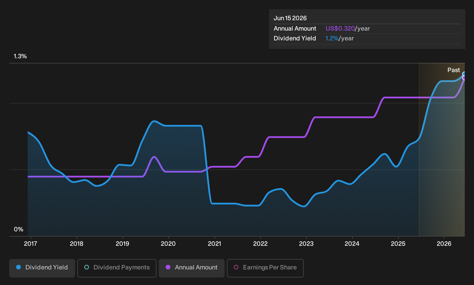The image size is (474, 285).
Task: Select the 2026 x-axis label
Action: tap(444, 244)
